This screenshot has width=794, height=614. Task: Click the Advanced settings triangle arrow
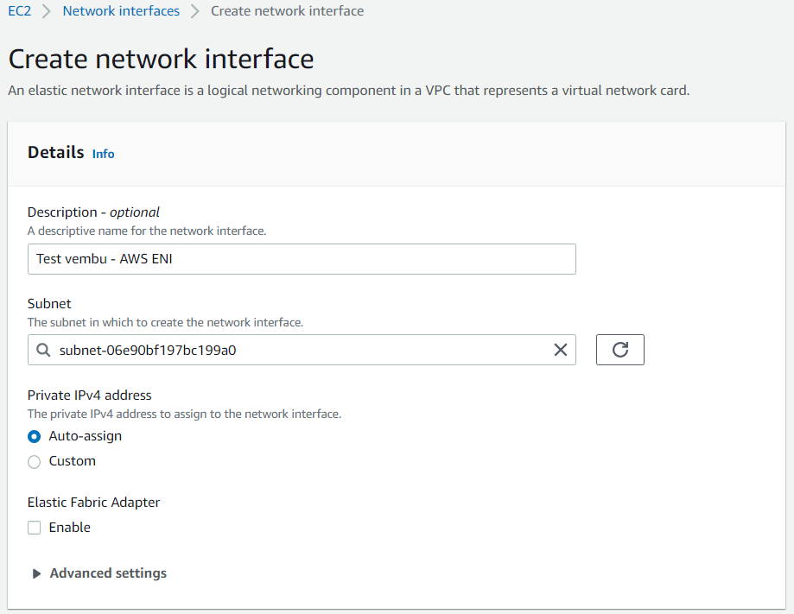pos(36,573)
